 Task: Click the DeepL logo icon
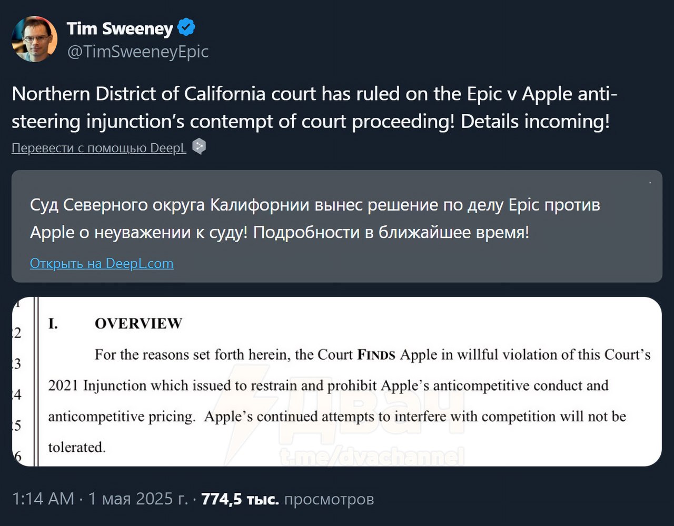[x=199, y=147]
